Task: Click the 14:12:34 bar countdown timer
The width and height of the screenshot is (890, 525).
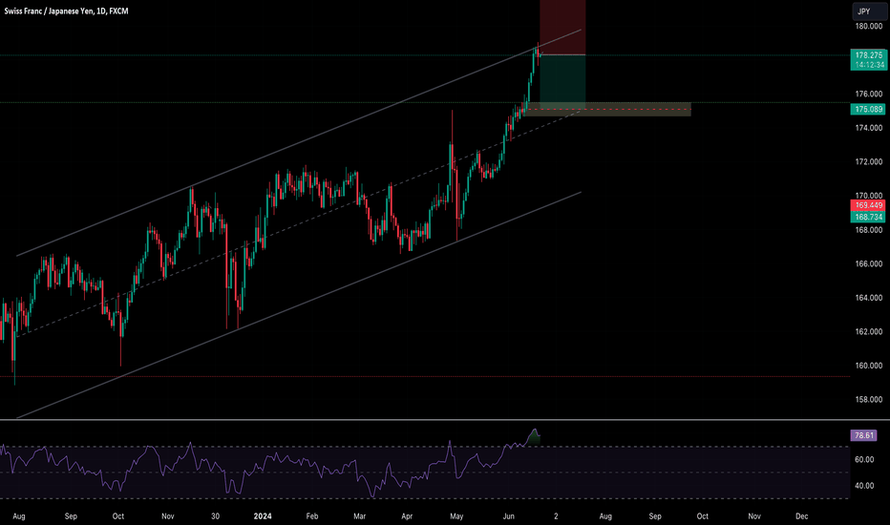Action: (868, 65)
